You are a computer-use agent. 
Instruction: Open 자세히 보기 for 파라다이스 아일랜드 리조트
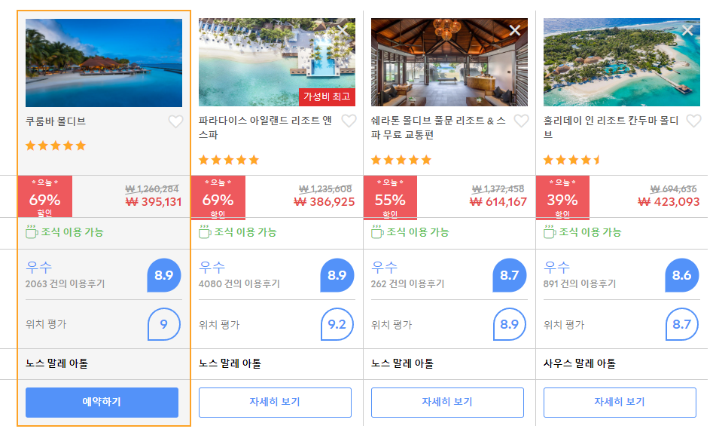tap(275, 403)
